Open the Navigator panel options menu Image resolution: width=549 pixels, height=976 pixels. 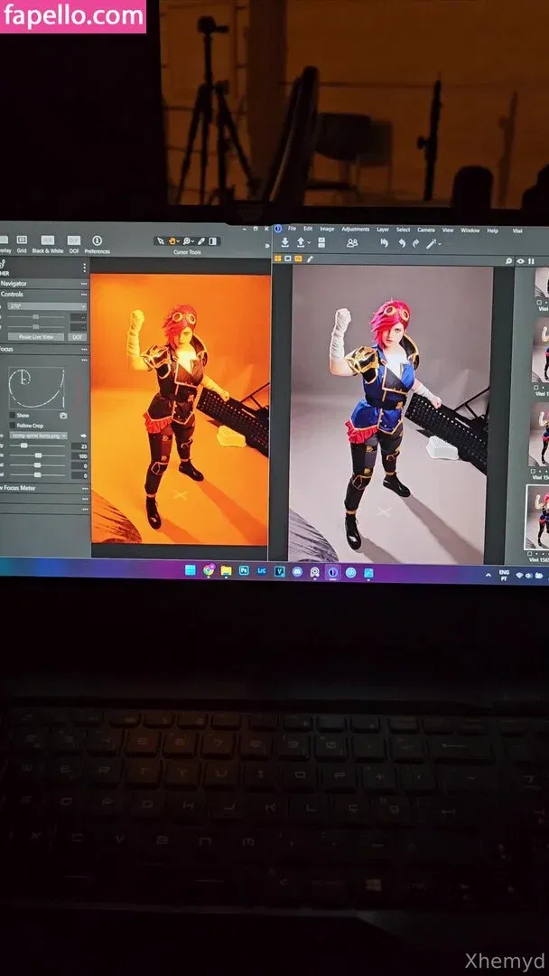tap(83, 283)
